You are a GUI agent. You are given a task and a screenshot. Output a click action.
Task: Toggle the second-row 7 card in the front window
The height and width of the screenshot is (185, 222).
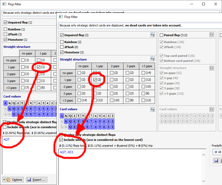point(91,121)
